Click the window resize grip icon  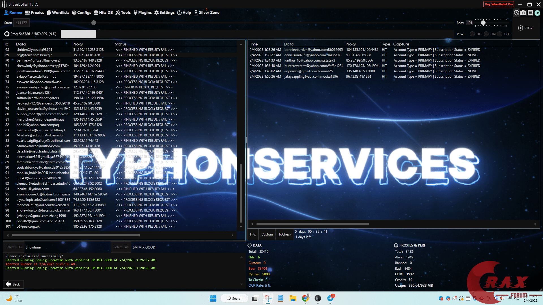point(541,289)
